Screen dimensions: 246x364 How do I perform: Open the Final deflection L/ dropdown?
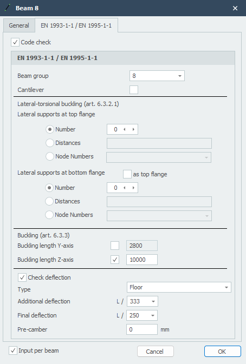pyautogui.click(x=142, y=315)
